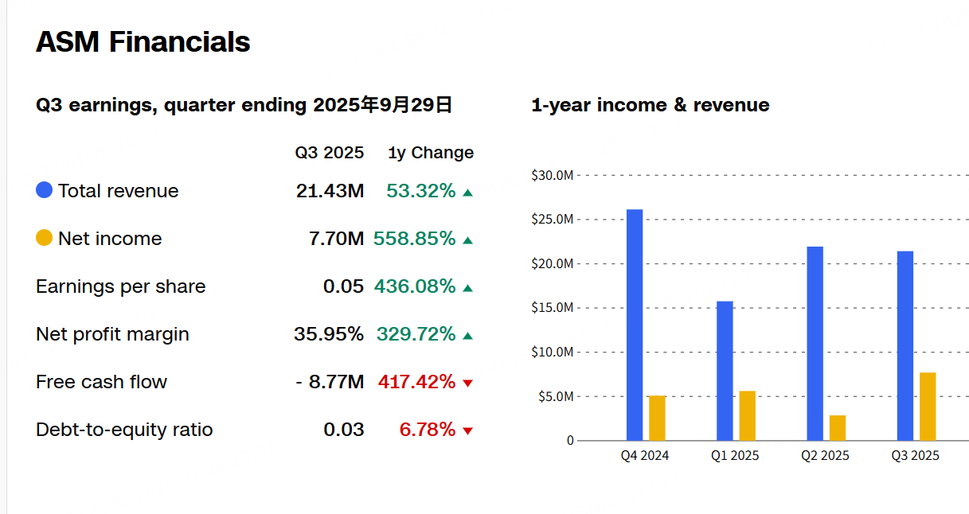Screen dimensions: 969x514
Task: Click the $25.0M axis label
Action: (x=552, y=219)
